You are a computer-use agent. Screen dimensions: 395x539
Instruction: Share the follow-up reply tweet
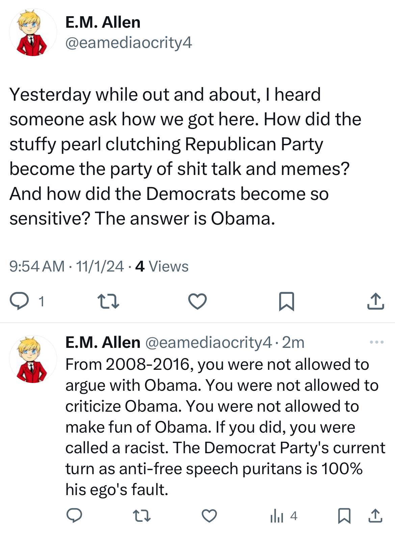375,516
